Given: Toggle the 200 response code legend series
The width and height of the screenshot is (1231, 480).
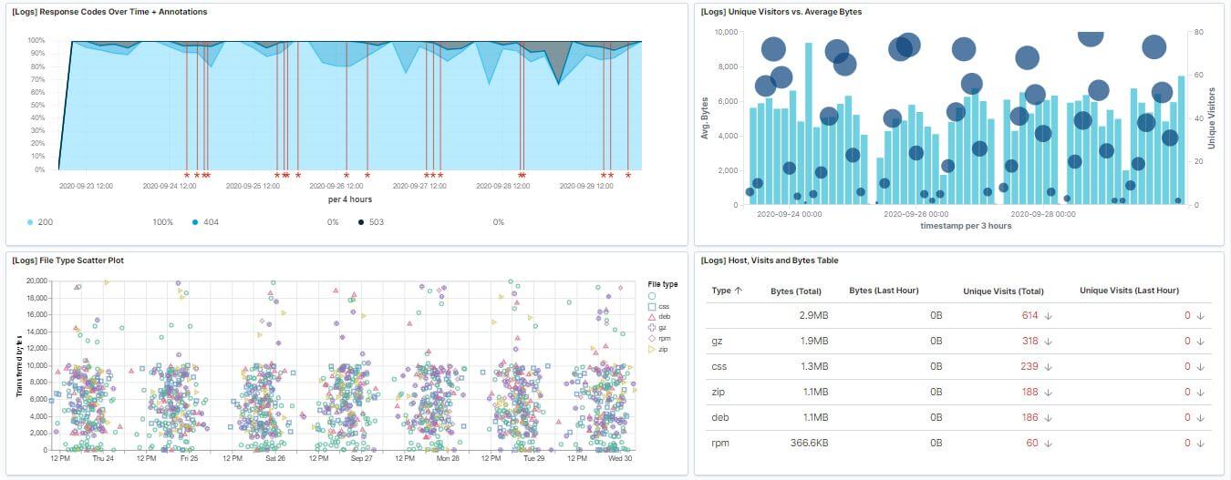Looking at the screenshot, I should tap(45, 222).
